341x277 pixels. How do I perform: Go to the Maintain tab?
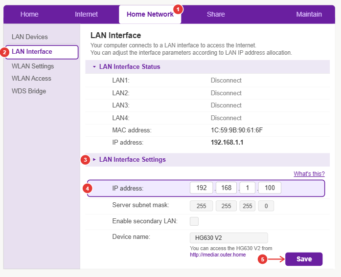point(309,14)
